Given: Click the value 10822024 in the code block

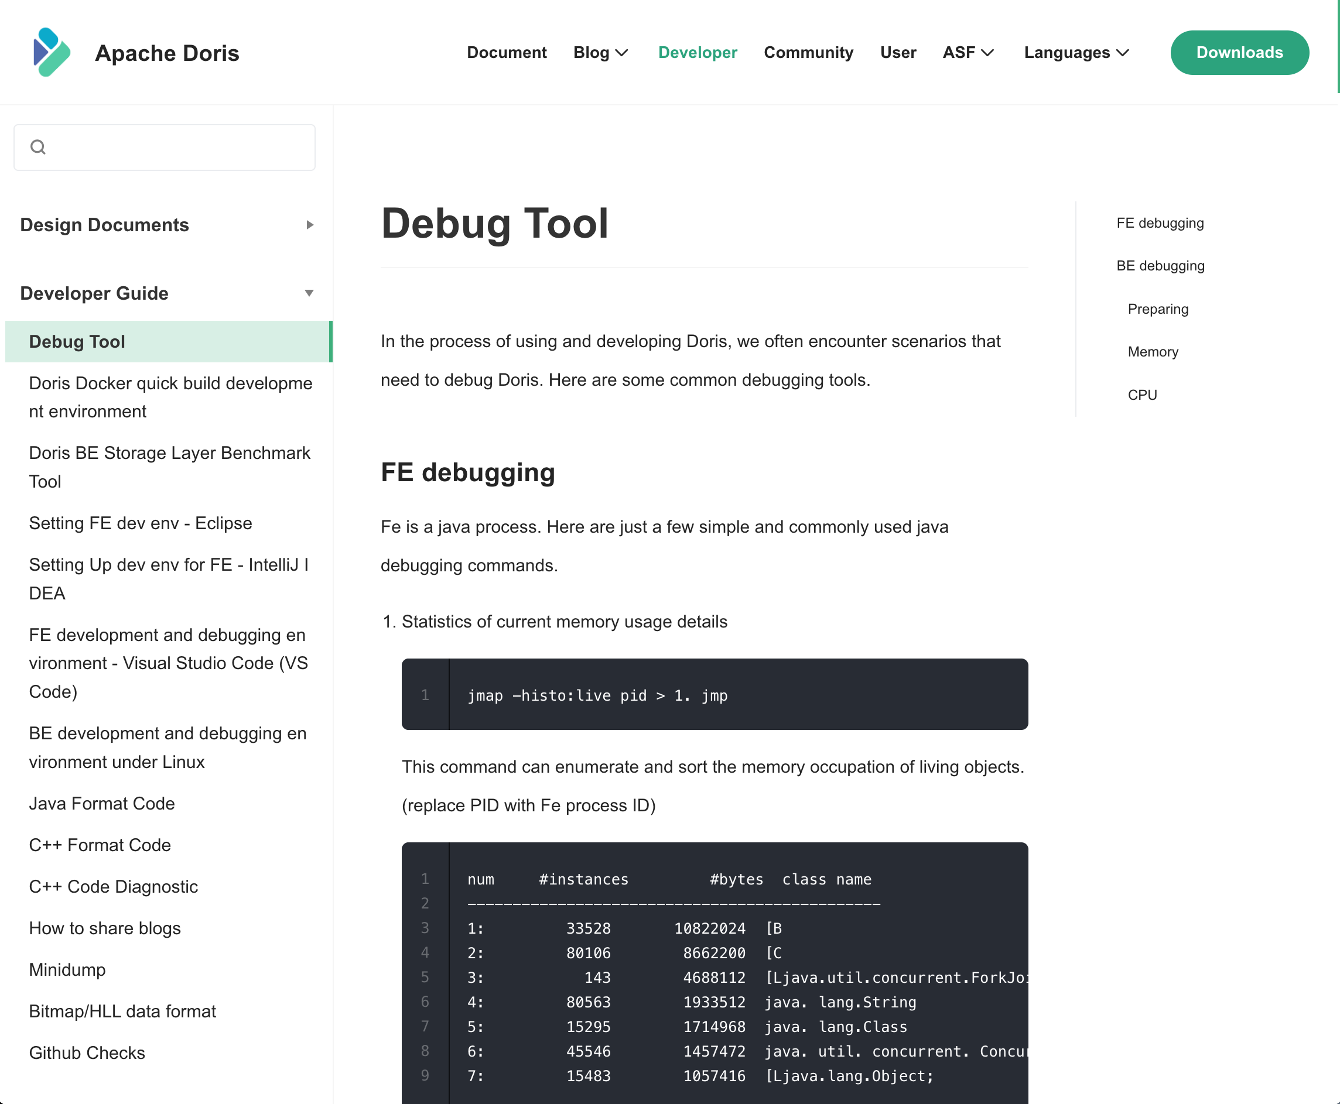Looking at the screenshot, I should click(x=709, y=928).
